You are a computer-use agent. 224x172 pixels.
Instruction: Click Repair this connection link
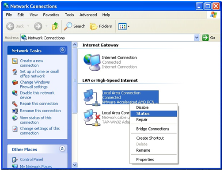click(x=39, y=103)
